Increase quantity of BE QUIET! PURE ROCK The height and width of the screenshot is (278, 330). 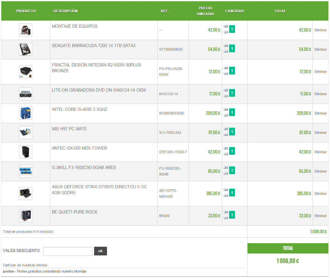click(226, 212)
